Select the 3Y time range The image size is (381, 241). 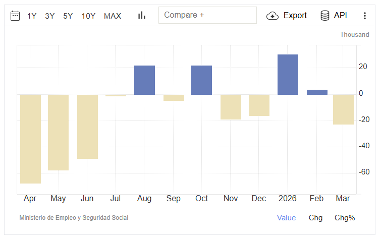point(49,16)
